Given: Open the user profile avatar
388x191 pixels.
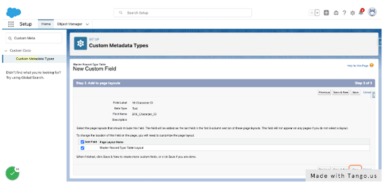Looking at the screenshot, I should [x=372, y=12].
